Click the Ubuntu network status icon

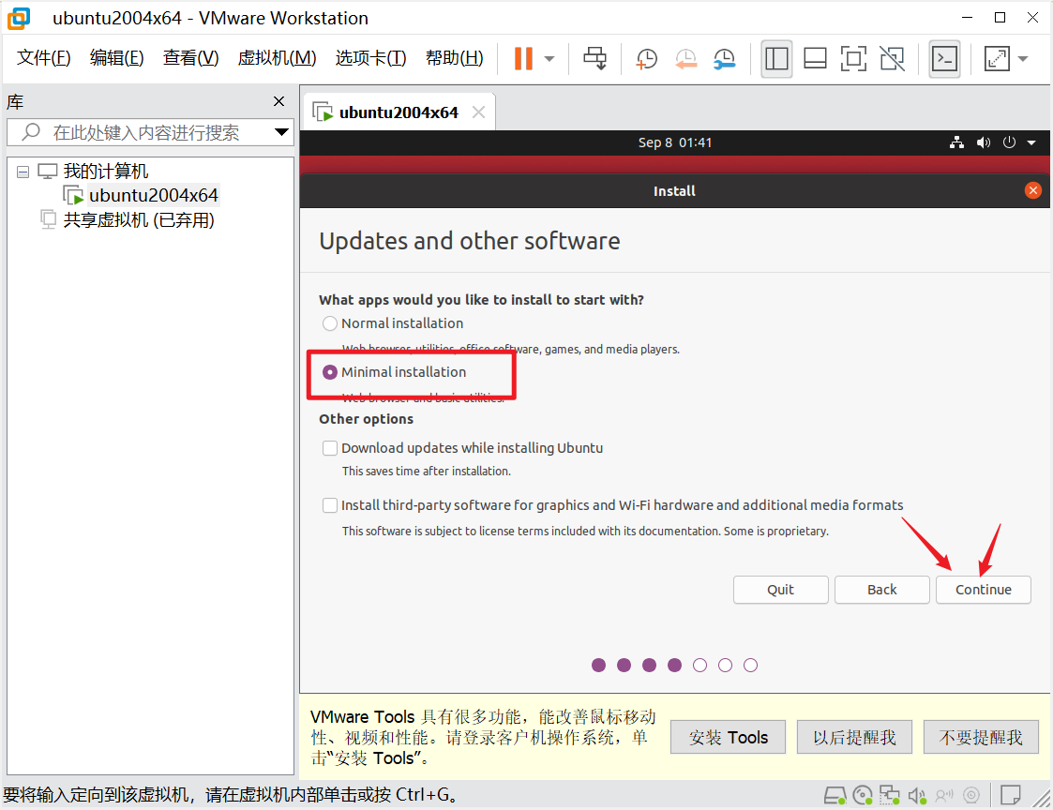click(957, 142)
